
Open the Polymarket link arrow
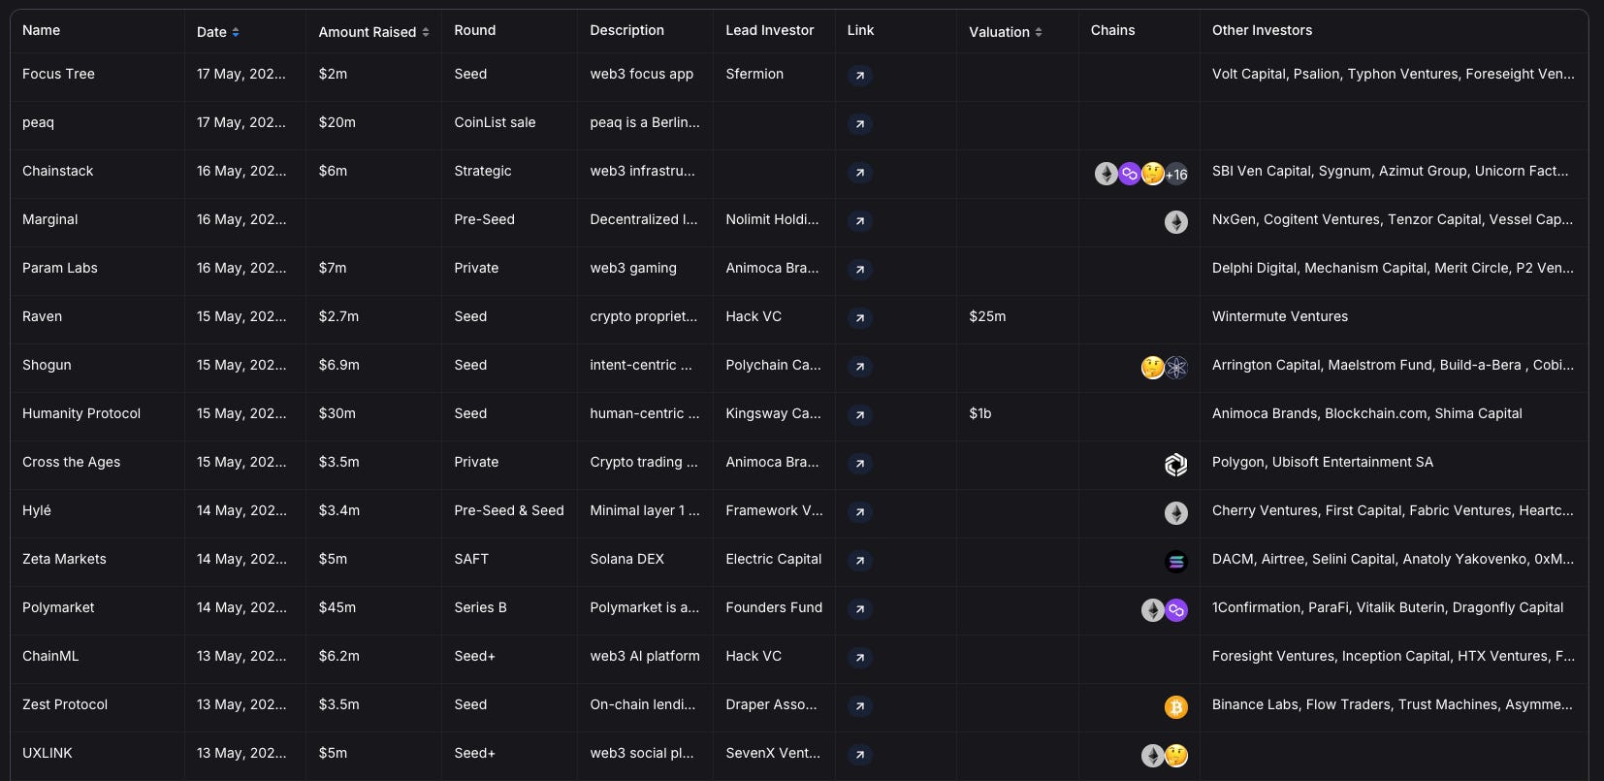860,609
